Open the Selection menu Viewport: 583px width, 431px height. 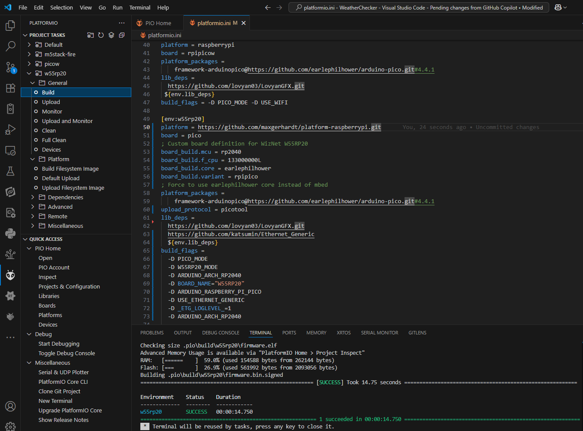pyautogui.click(x=62, y=7)
